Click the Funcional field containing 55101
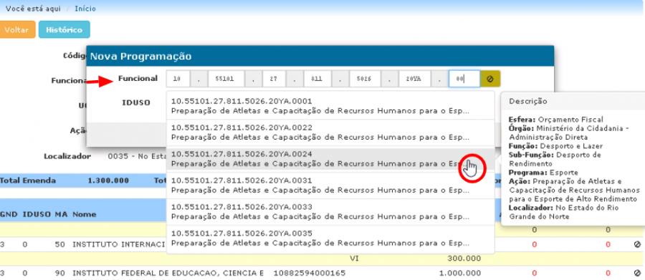This screenshot has width=645, height=280. pyautogui.click(x=226, y=79)
